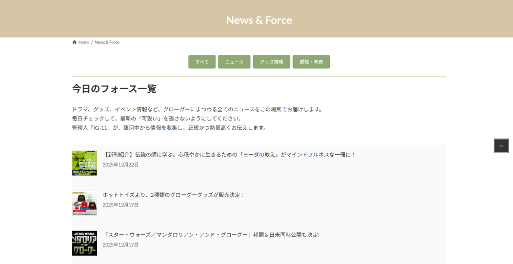Select the News & Force breadcrumb item
Image resolution: width=513 pixels, height=264 pixels.
click(107, 42)
